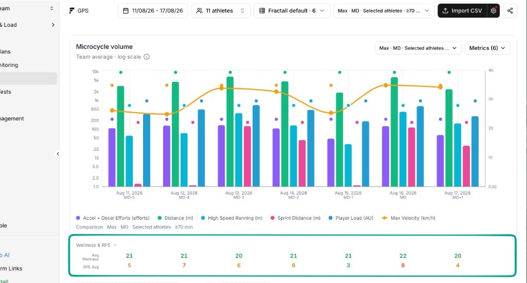Click the athletes people icon
Screen dimensions: 527x283
click(199, 11)
